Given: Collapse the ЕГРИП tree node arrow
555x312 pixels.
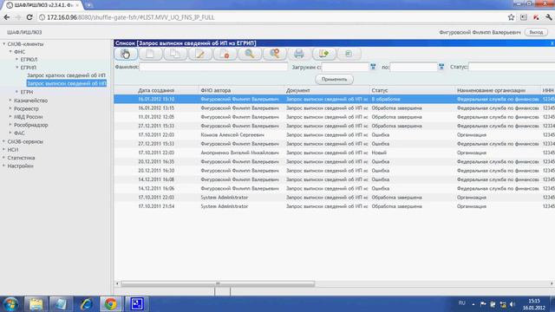Looking at the screenshot, I should tap(17, 68).
